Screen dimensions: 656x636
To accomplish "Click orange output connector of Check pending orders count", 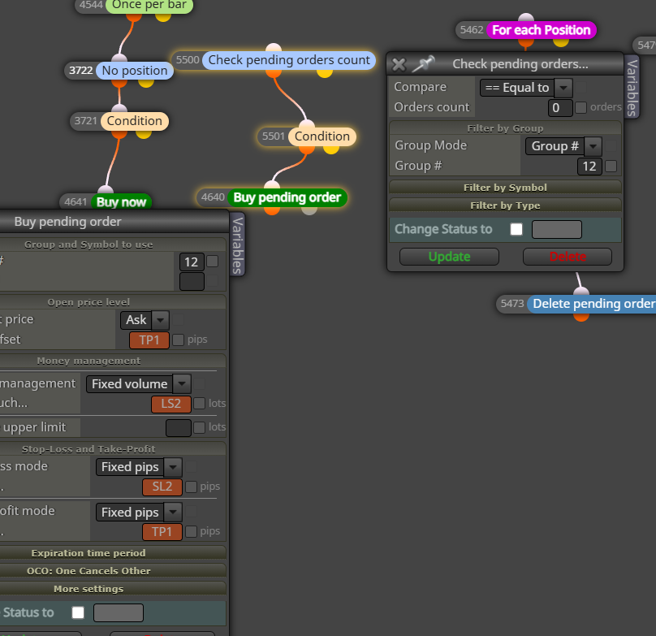I will (274, 72).
